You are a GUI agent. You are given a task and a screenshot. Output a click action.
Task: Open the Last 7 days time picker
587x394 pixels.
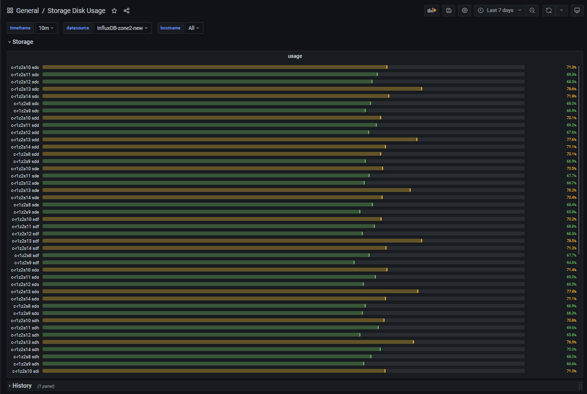[500, 11]
